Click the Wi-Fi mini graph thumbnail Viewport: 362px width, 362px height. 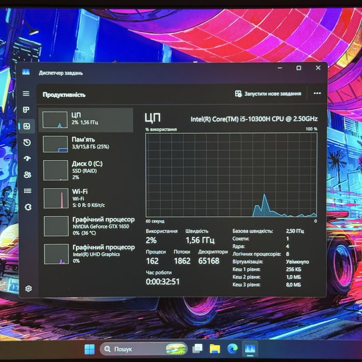point(56,198)
